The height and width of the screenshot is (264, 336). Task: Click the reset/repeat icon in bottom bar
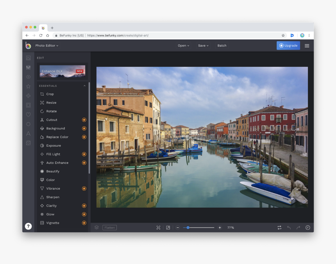coord(279,228)
